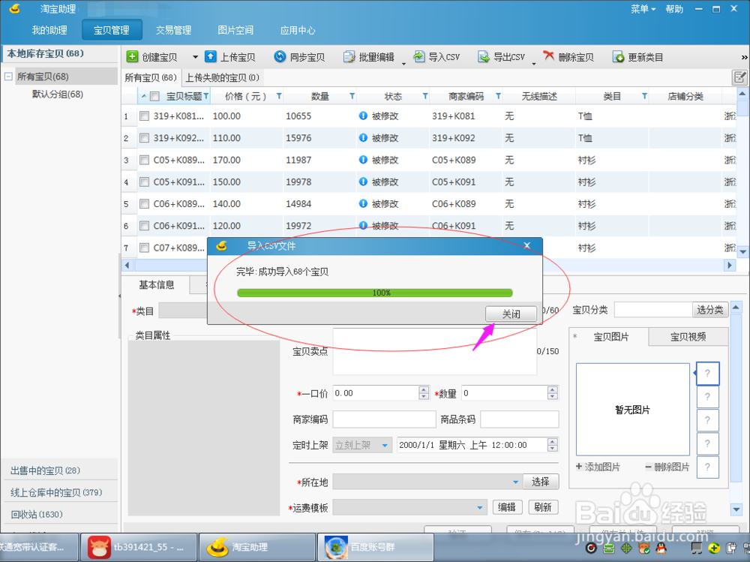Check the row 7 item C07+K089 checkbox
750x562 pixels.
(144, 248)
